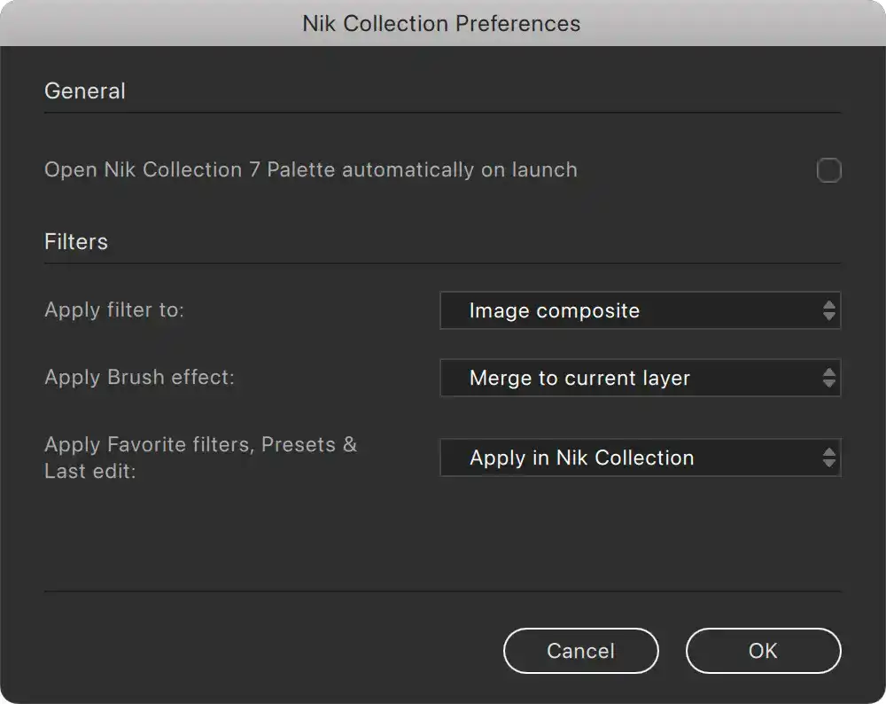Click the General section heading
The height and width of the screenshot is (704, 886).
pos(85,91)
